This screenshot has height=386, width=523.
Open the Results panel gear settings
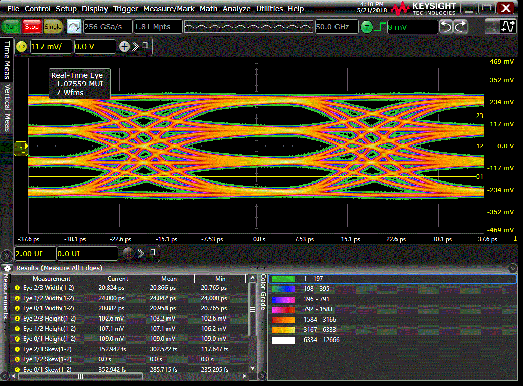point(7,268)
